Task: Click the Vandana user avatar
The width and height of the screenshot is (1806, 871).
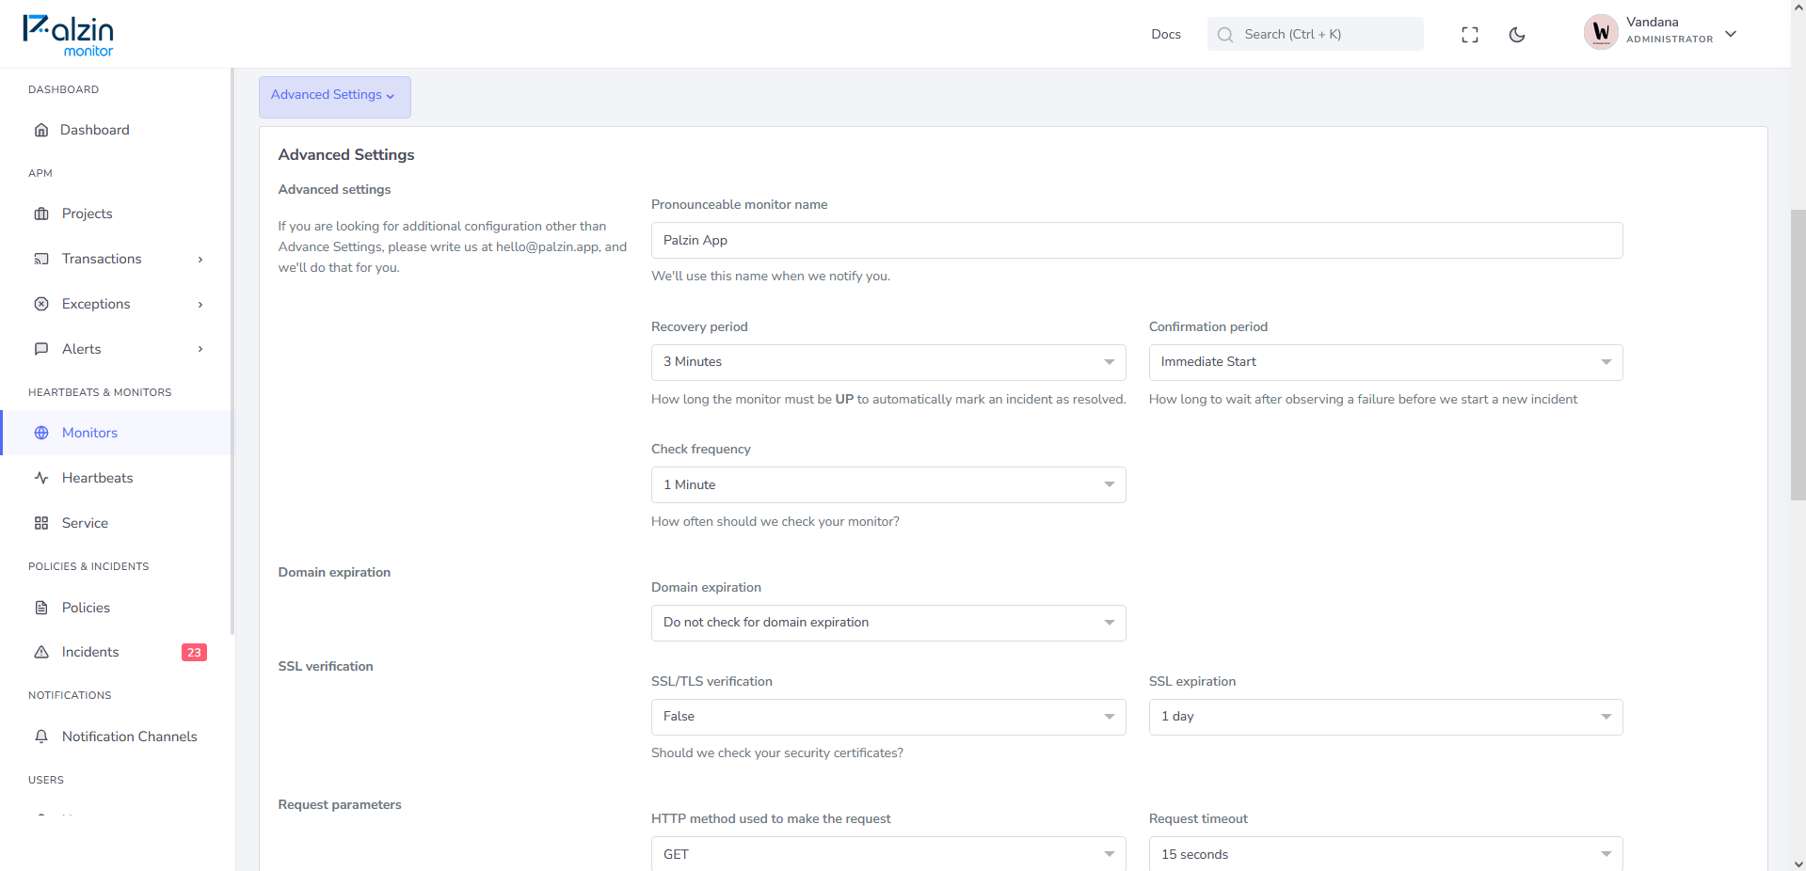Action: [x=1601, y=33]
